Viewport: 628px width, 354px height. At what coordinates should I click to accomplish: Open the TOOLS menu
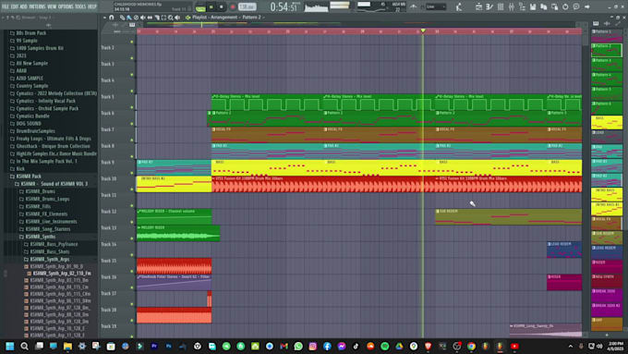(x=80, y=6)
